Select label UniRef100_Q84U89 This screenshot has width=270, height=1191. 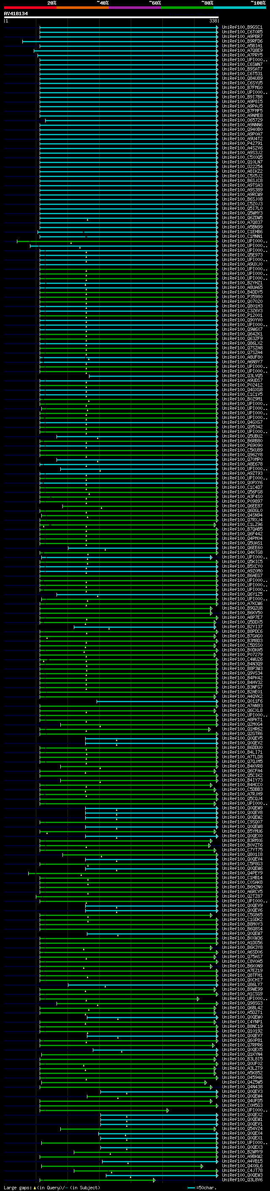point(242,78)
